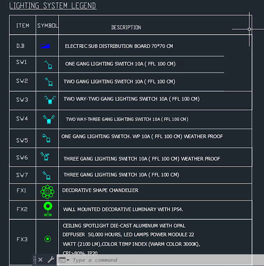Viewport: 264px width, 266px height.
Task: Select the blue distribution board symbol
Action: [45, 46]
